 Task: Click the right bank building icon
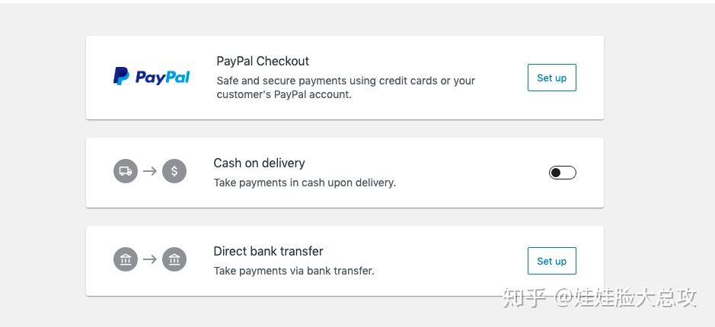[174, 259]
